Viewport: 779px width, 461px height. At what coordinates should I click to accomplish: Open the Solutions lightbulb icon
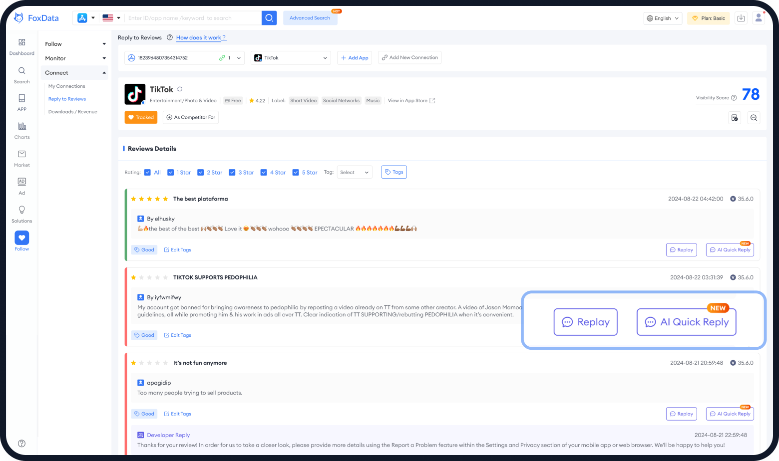[x=21, y=210]
